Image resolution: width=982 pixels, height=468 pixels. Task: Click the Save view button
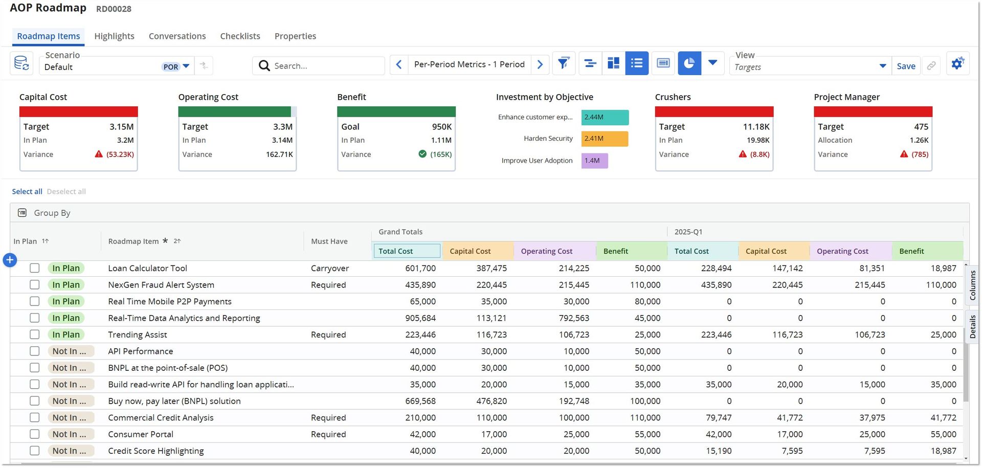click(x=906, y=66)
